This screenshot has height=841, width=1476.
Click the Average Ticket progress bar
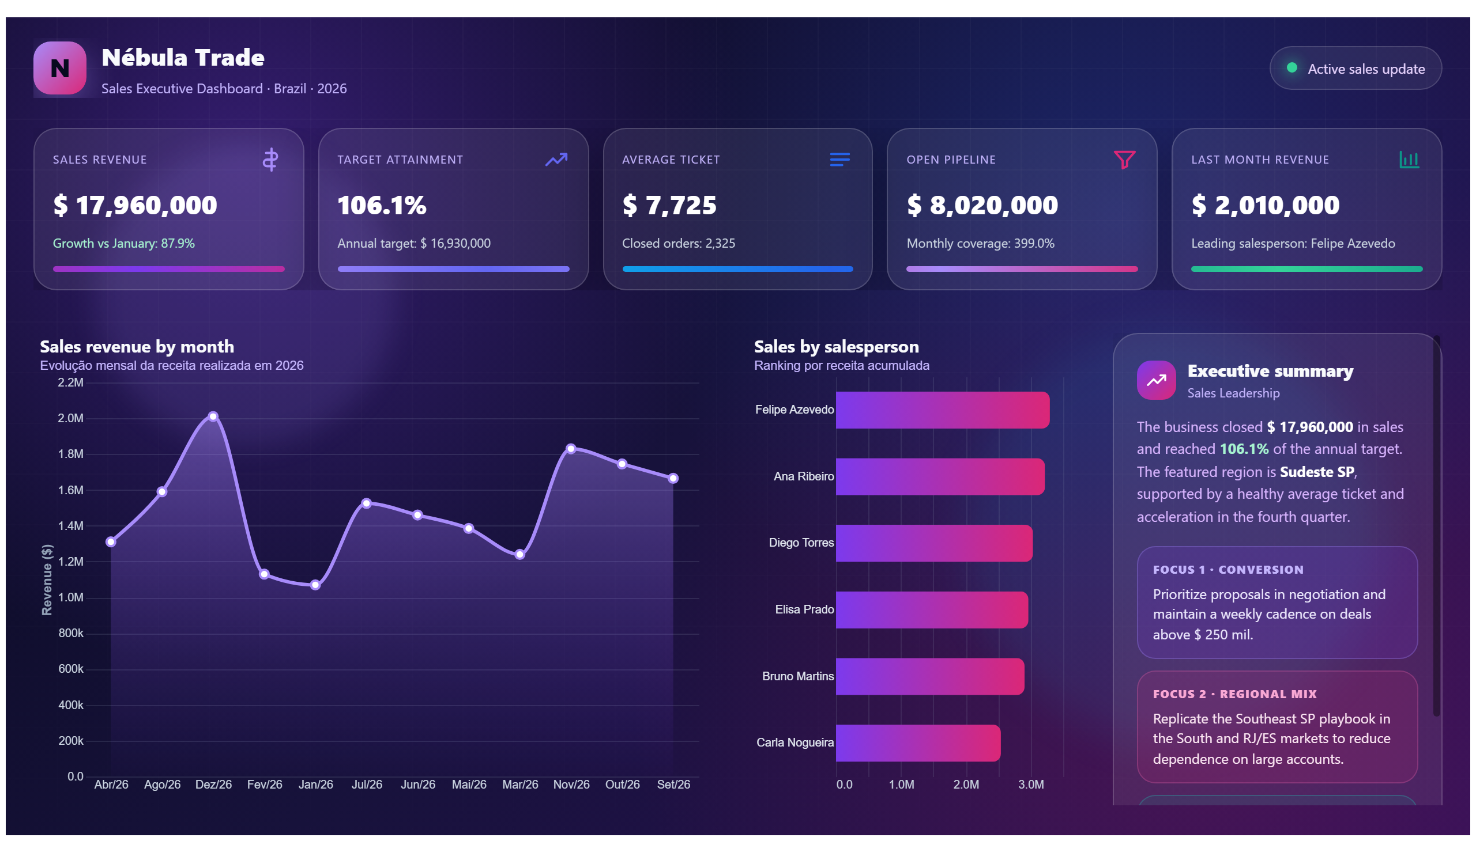coord(737,269)
